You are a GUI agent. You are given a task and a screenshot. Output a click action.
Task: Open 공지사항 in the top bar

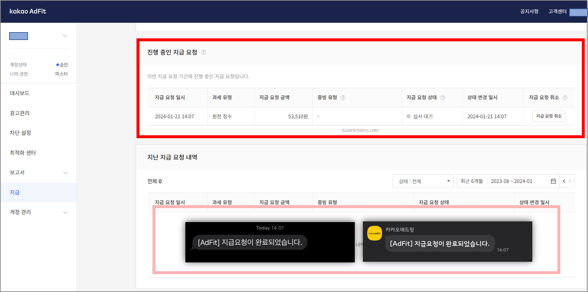coord(529,11)
